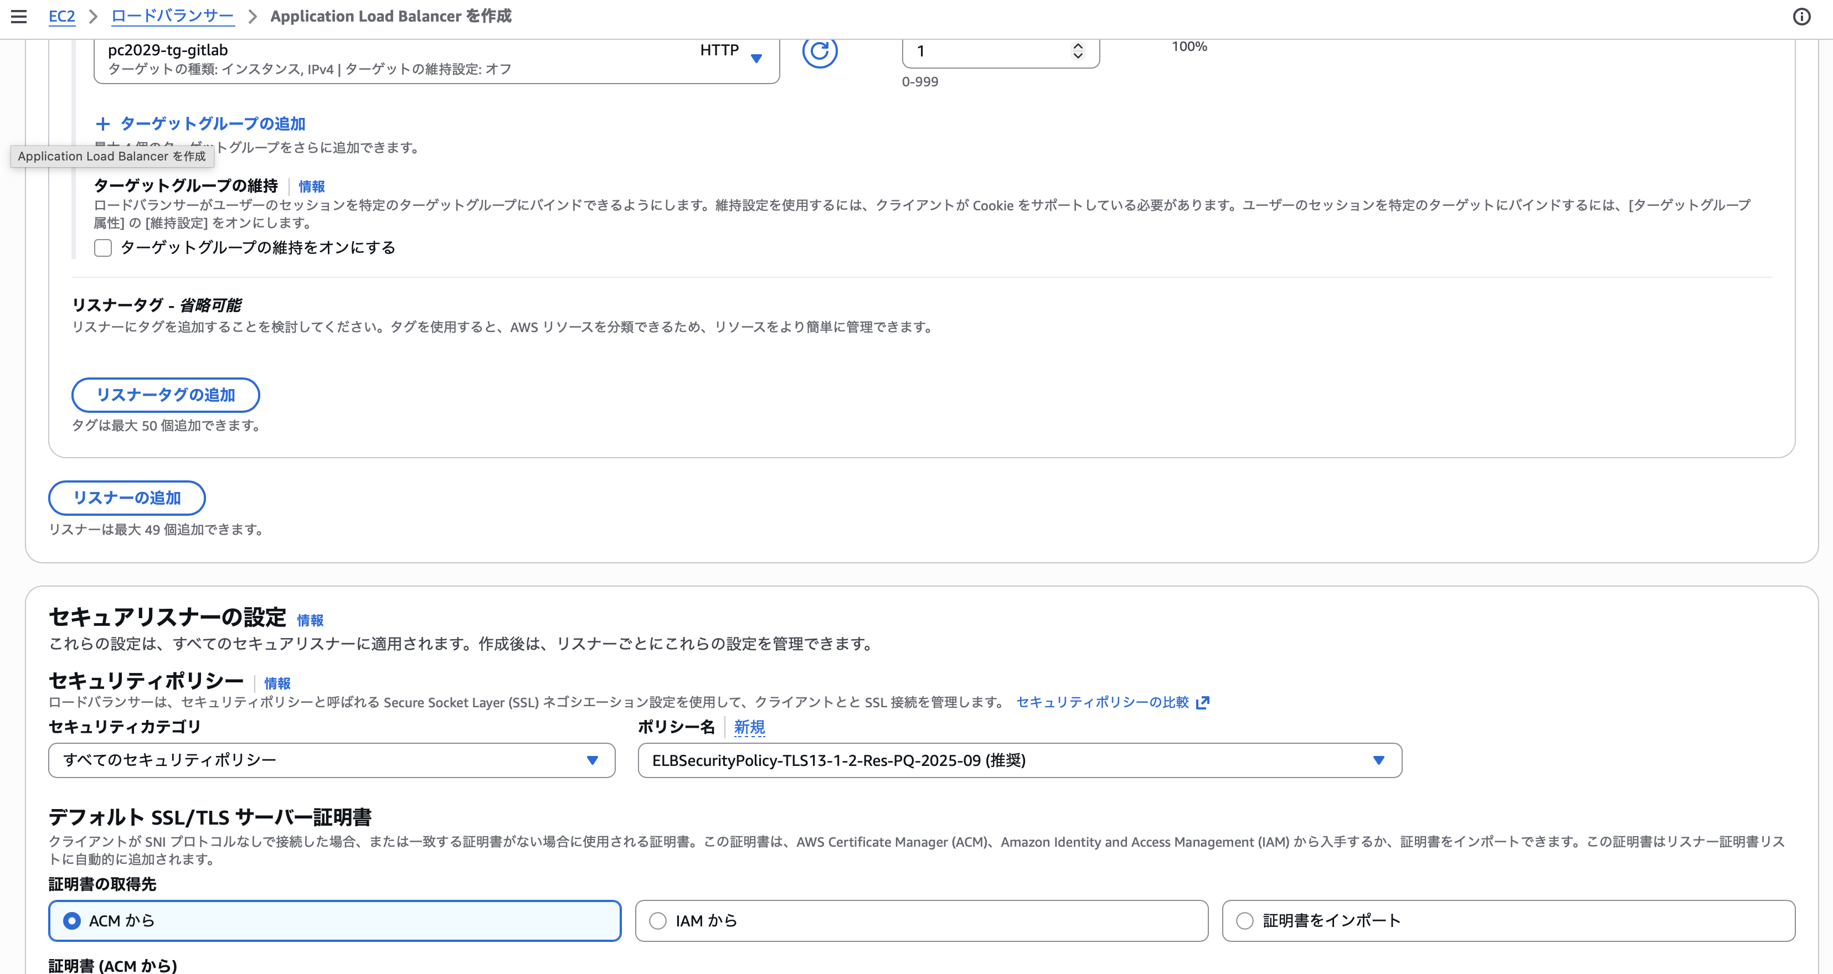Viewport: 1833px width, 974px height.
Task: Click 証明書の取得先 label
Action: coord(102,884)
